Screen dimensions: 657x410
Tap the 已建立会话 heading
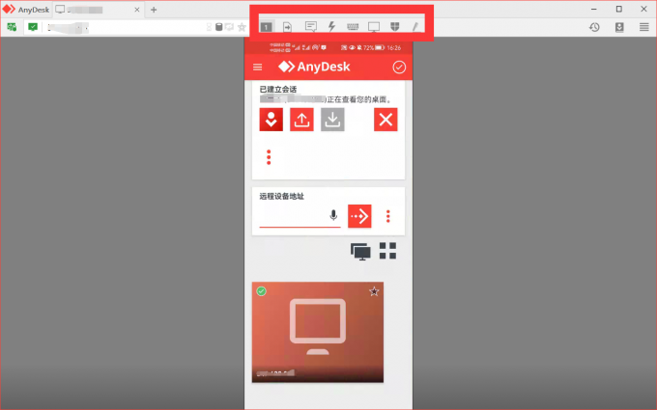click(x=278, y=89)
